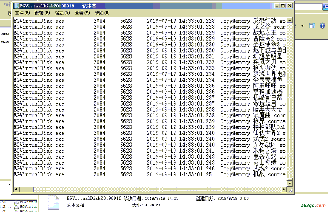Click the log line containing 灵山奇缘
Image resolution: width=328 pixels, height=212 pixels.
(150, 163)
